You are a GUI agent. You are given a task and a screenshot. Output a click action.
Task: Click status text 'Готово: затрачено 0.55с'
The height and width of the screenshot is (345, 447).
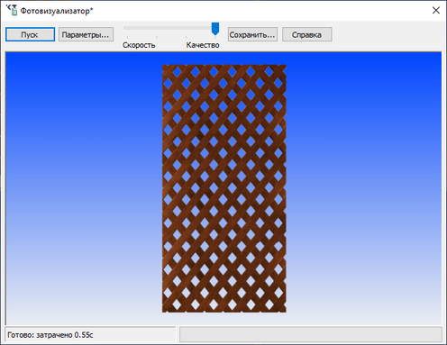click(x=50, y=335)
